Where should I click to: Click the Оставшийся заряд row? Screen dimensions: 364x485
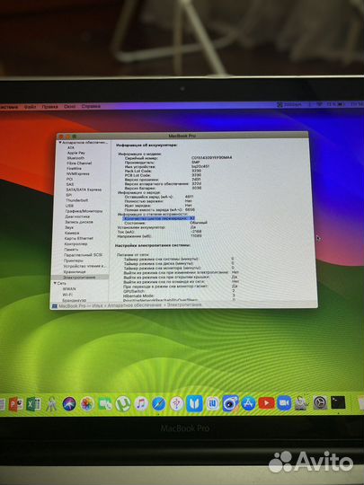pos(159,197)
